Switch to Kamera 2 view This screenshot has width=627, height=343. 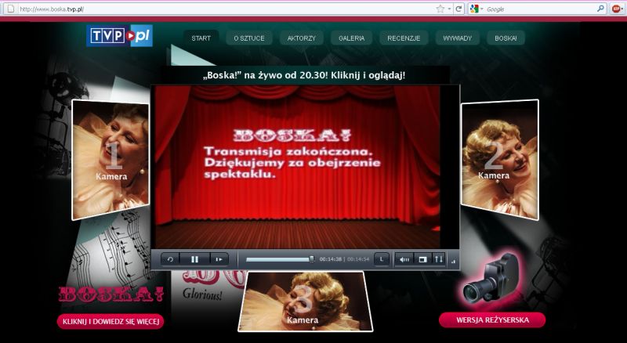(x=500, y=160)
